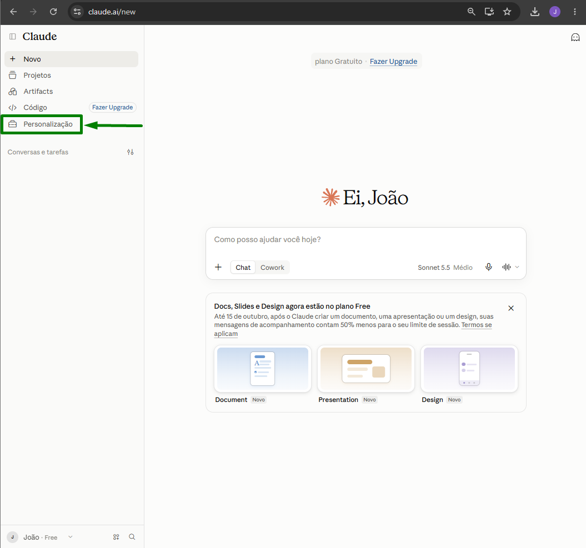
Task: Choose the Document card thumbnail
Action: 262,369
